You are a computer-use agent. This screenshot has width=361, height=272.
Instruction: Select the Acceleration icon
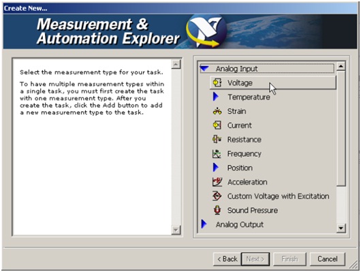217,182
